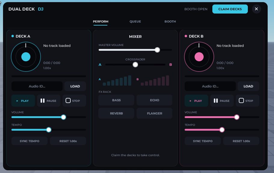Click the Deck B volume slider handle
The image size is (274, 173).
pyautogui.click(x=237, y=117)
